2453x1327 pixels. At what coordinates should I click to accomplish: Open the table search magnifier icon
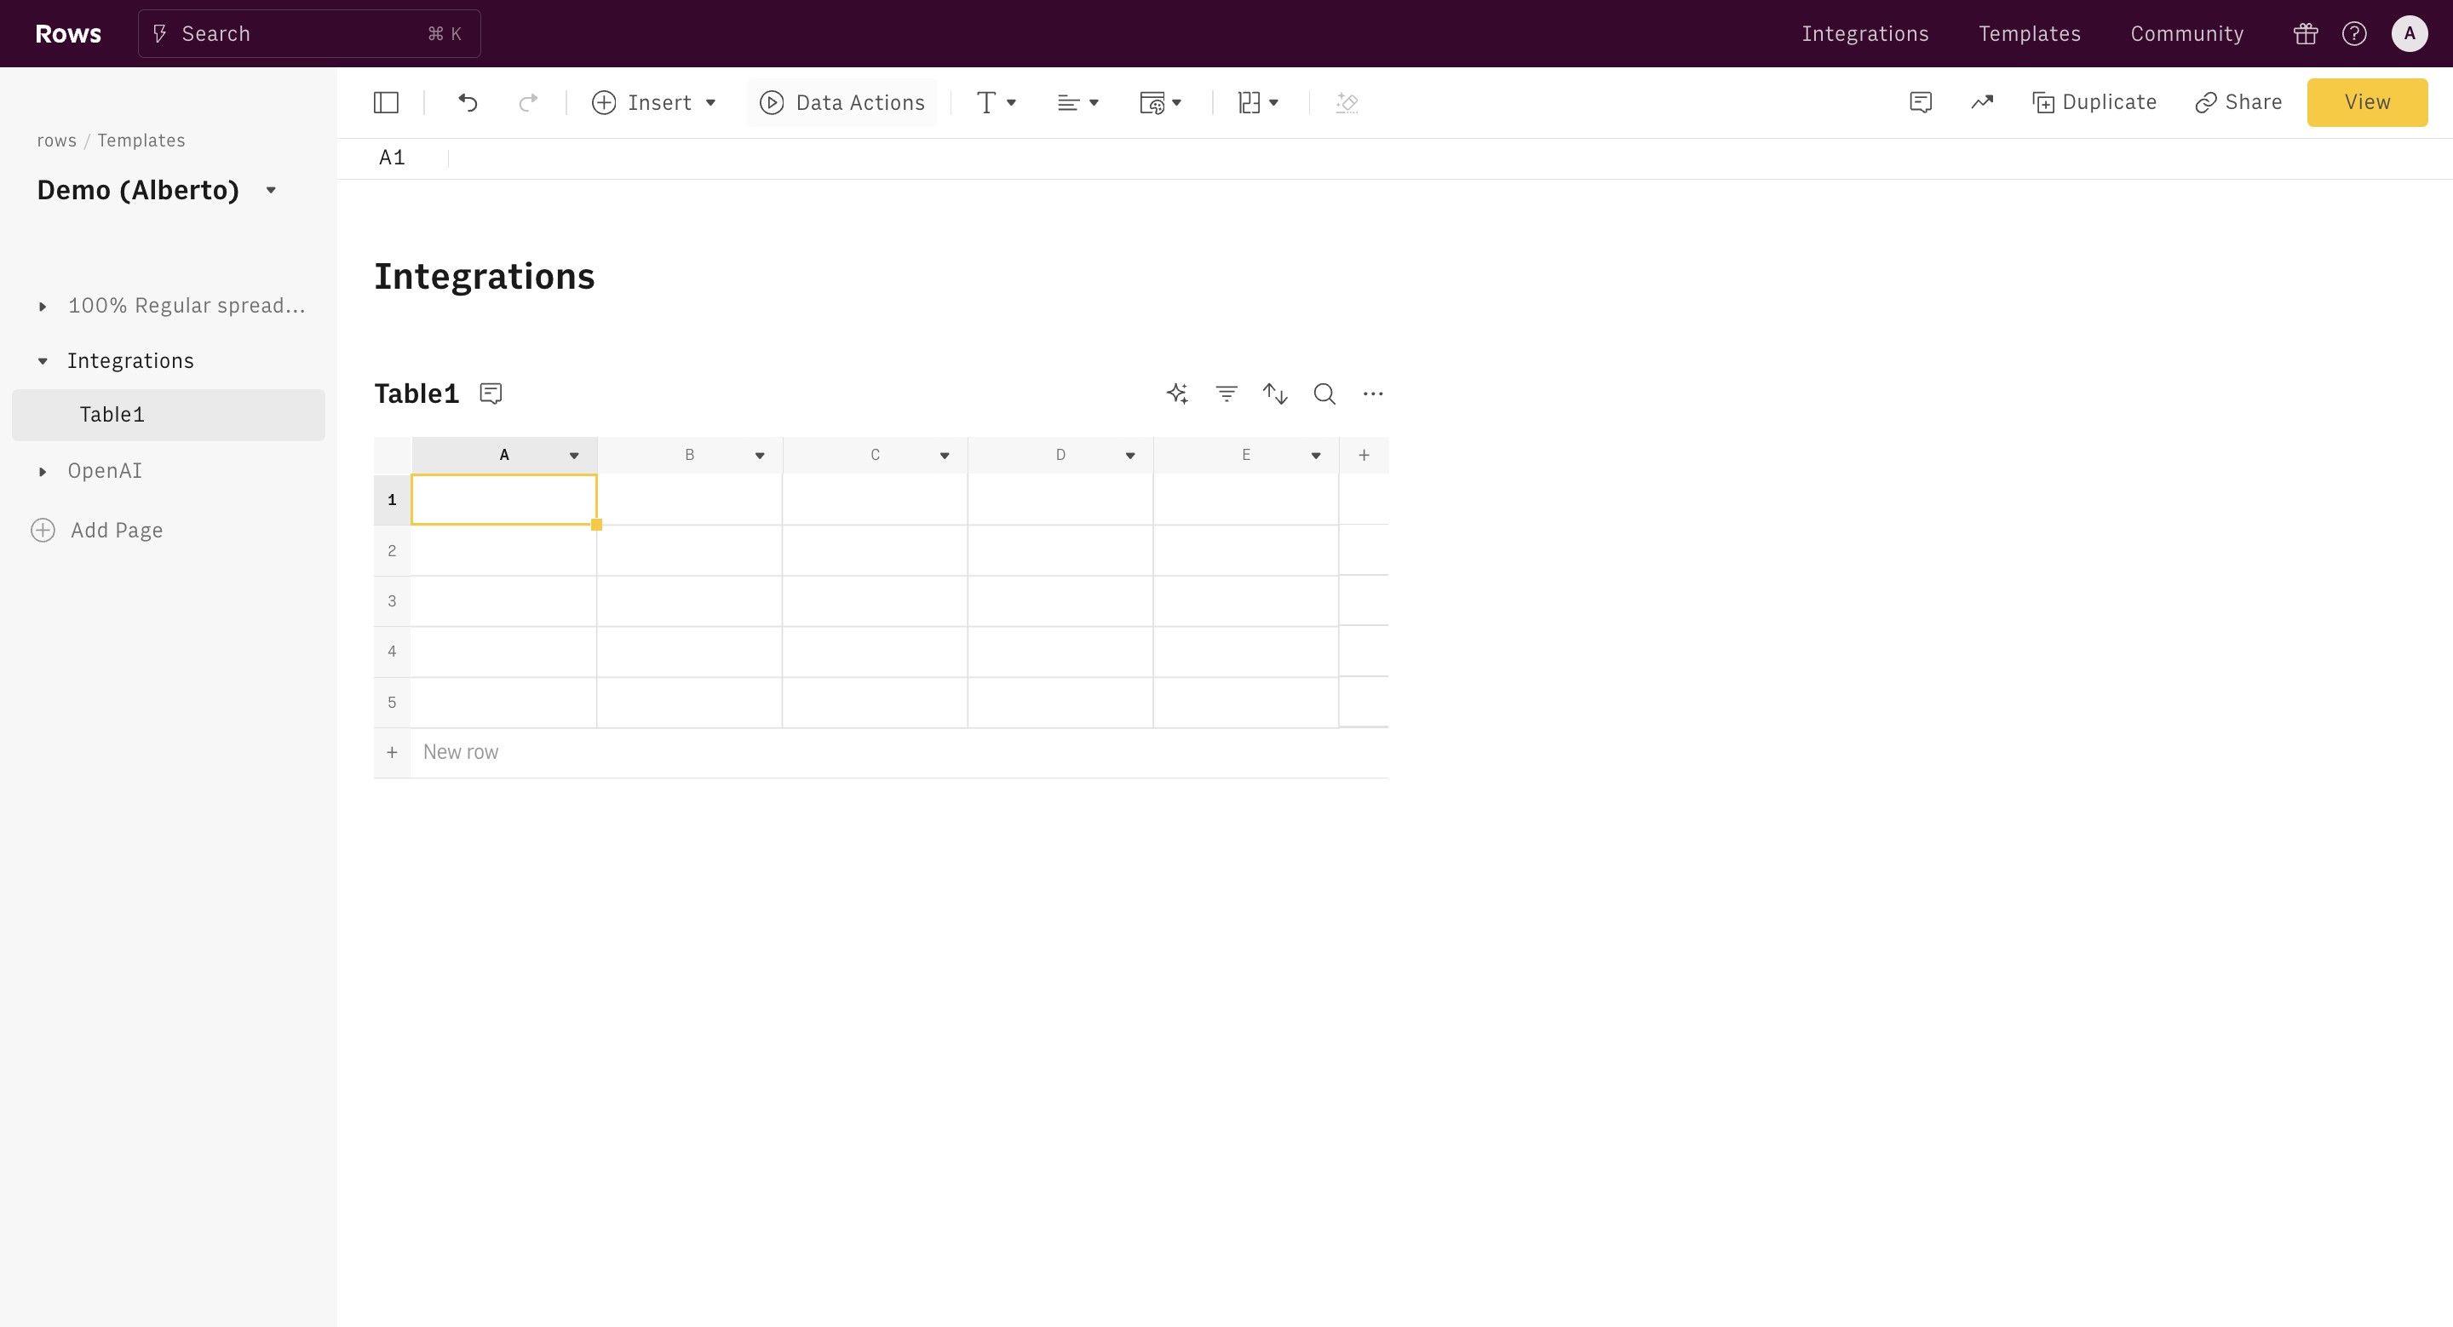pos(1324,394)
